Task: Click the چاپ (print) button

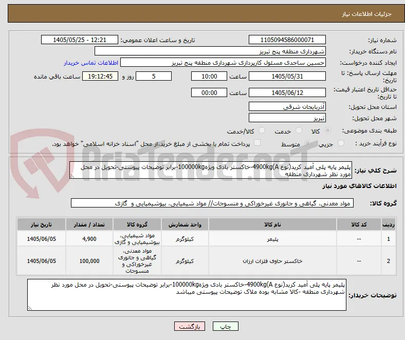Action: click(x=225, y=326)
